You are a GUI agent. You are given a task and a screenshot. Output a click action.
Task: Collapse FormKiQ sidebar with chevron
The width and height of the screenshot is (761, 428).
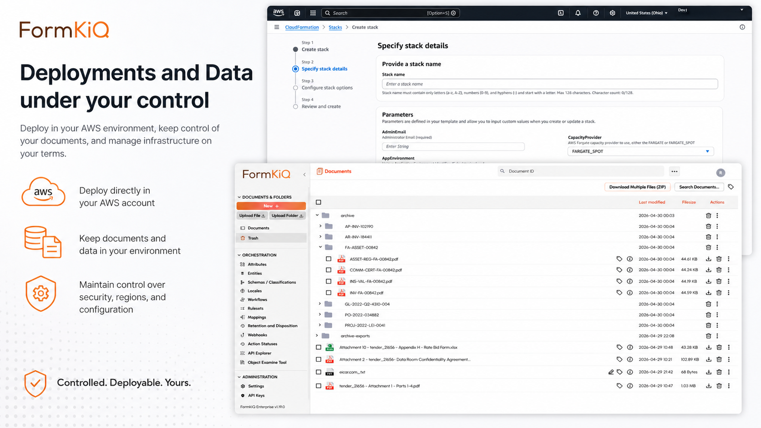pyautogui.click(x=304, y=175)
